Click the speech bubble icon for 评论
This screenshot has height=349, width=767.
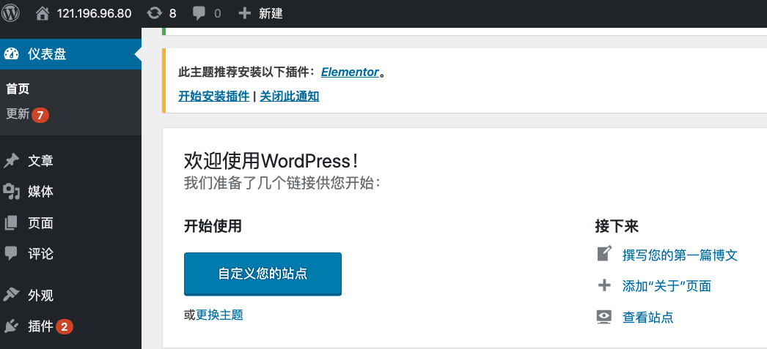pos(11,254)
